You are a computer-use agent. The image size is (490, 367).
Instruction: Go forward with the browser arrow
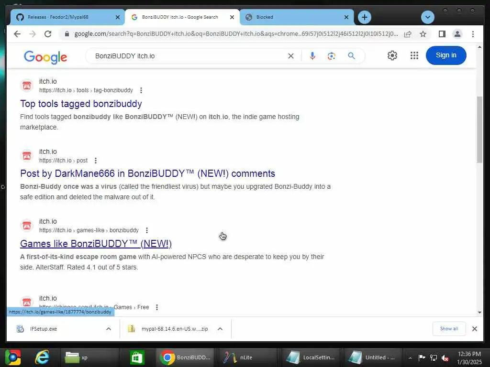click(33, 34)
